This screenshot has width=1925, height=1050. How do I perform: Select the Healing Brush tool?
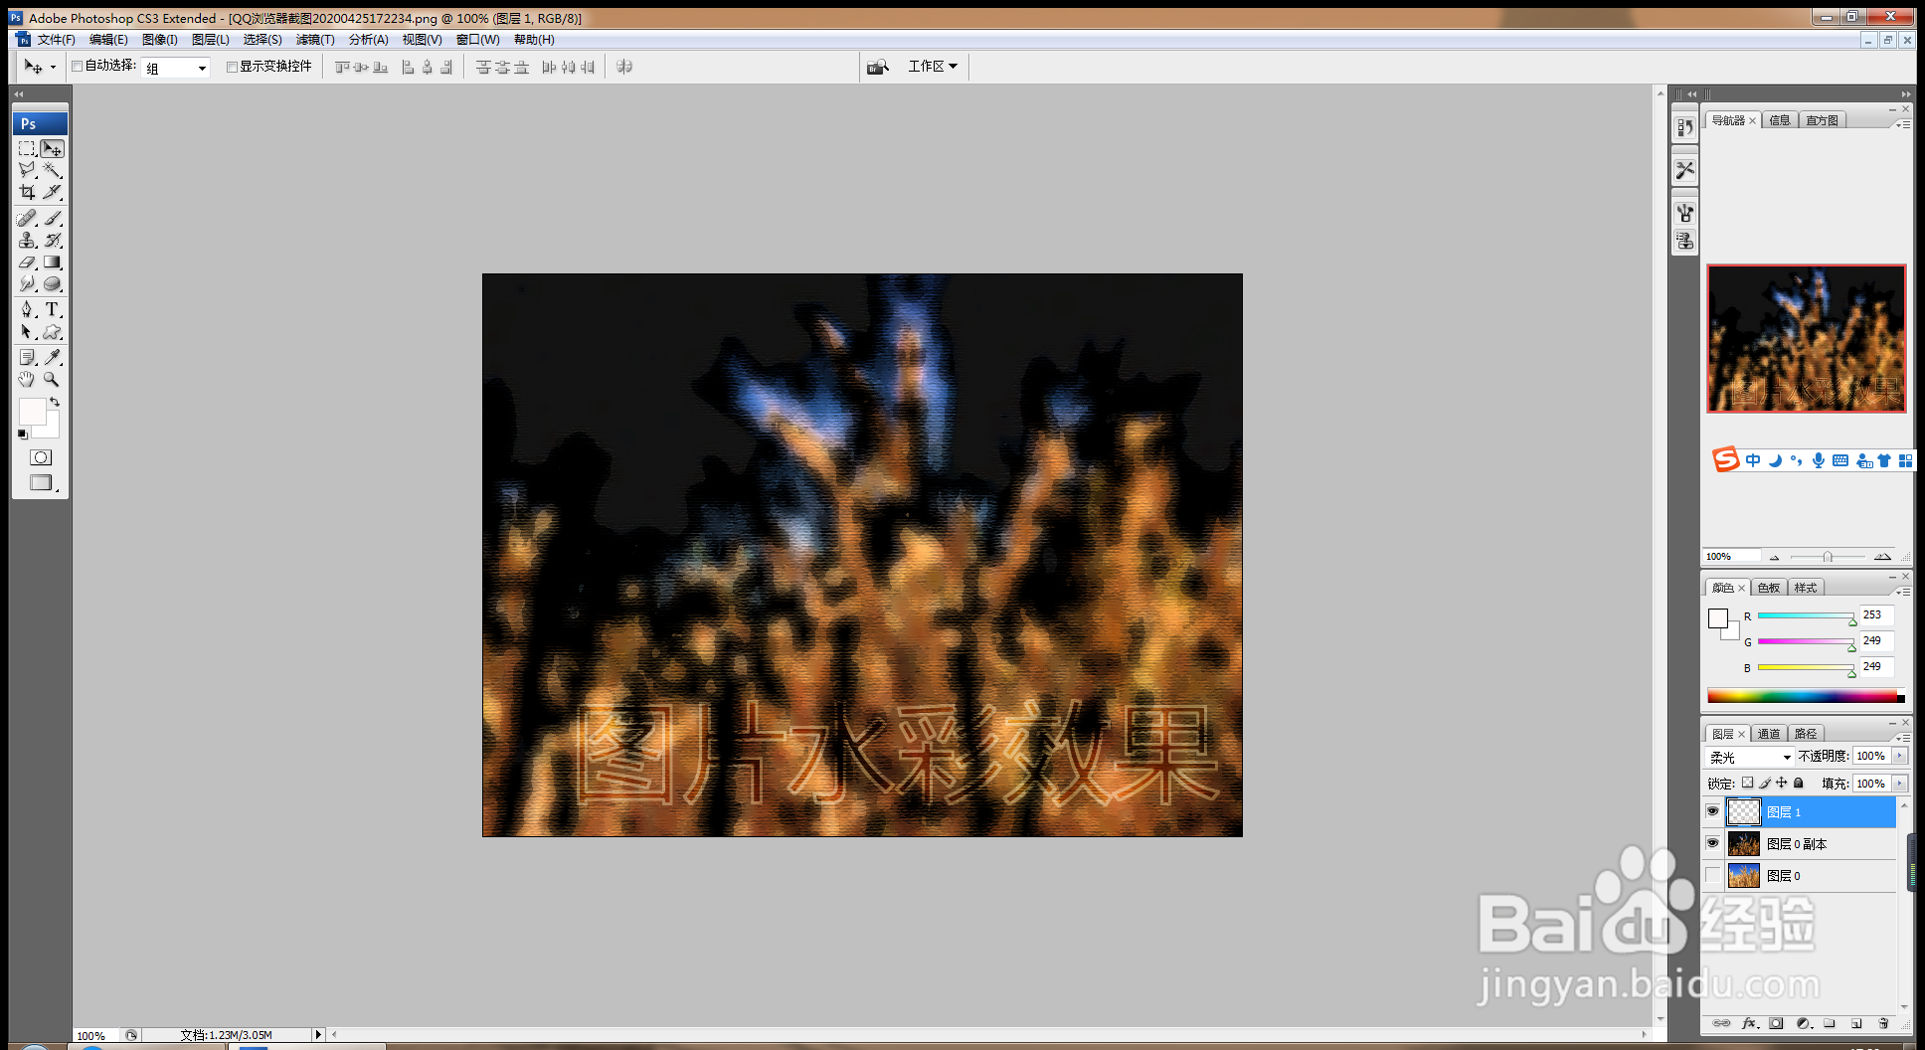pos(28,218)
